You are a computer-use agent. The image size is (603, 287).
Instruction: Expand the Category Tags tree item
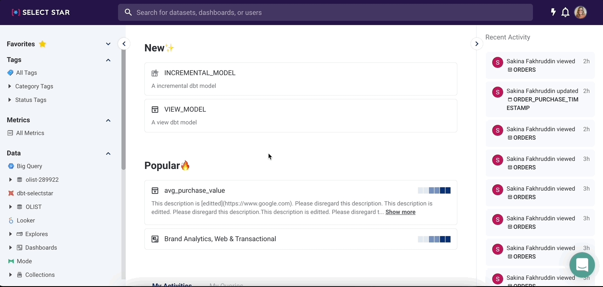(10, 86)
